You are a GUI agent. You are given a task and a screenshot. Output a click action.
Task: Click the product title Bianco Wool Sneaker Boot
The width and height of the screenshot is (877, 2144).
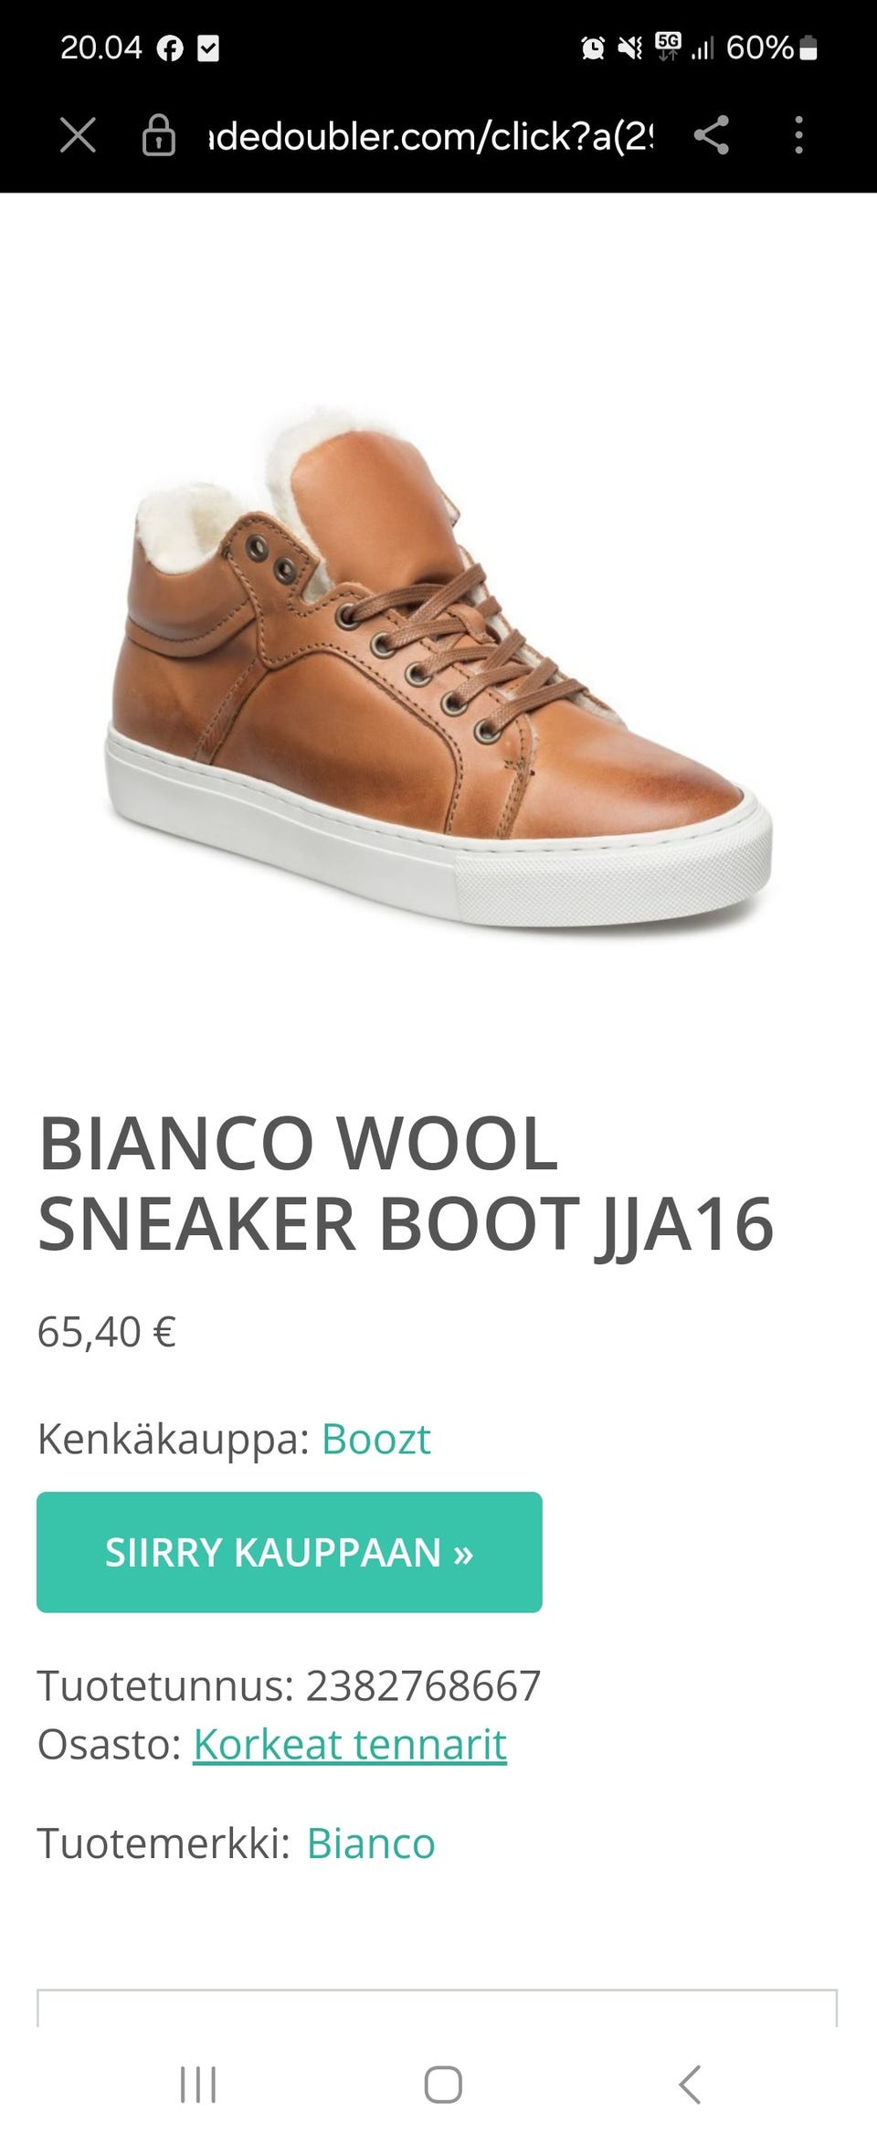pos(407,1183)
